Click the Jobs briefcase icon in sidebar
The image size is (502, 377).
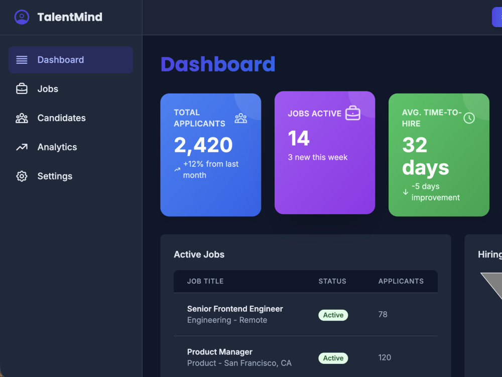[x=22, y=89]
